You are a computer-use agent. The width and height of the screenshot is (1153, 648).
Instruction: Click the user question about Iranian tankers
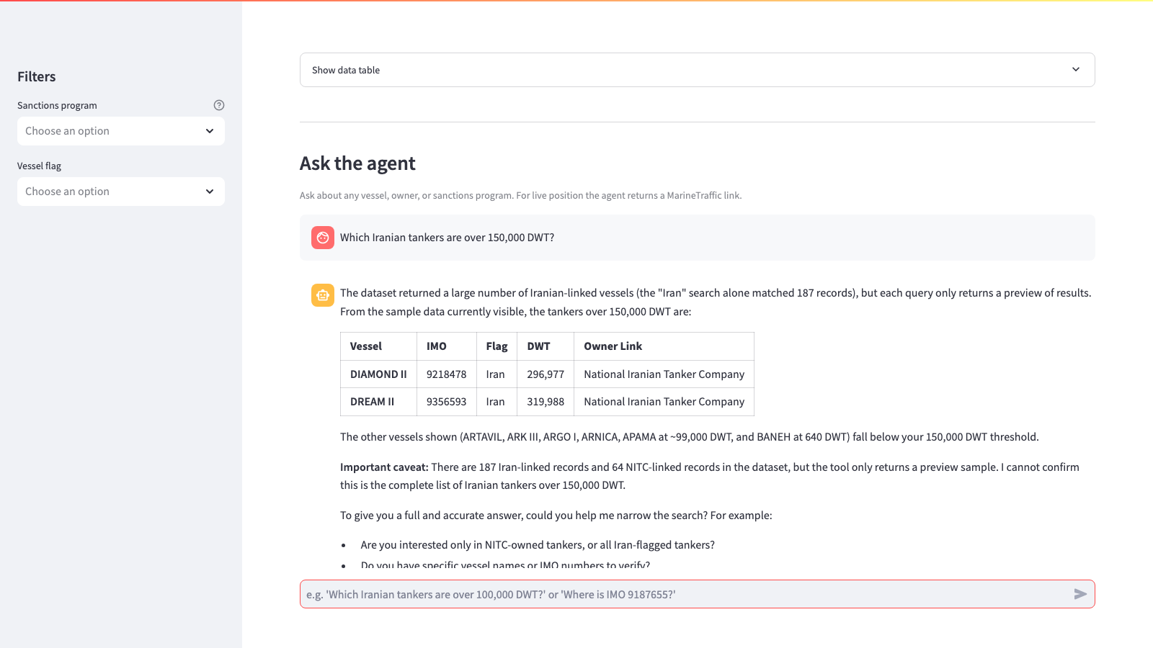pyautogui.click(x=447, y=238)
